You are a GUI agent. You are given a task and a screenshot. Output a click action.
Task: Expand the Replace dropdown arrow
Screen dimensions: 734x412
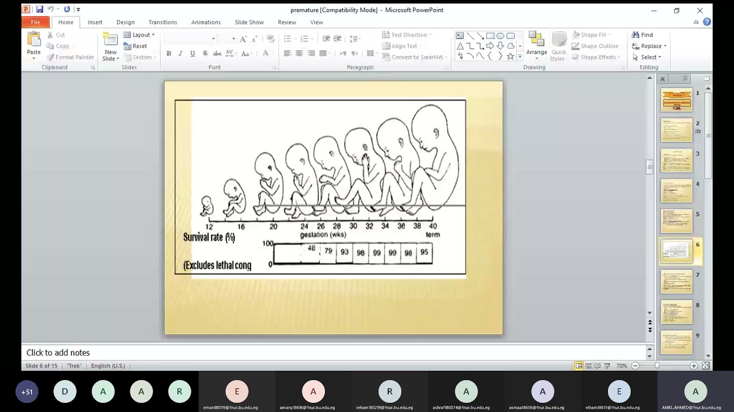pos(665,46)
